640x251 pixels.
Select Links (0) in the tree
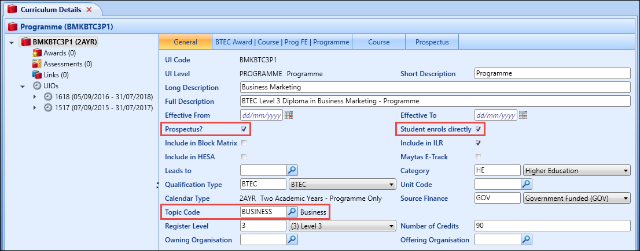pos(56,75)
